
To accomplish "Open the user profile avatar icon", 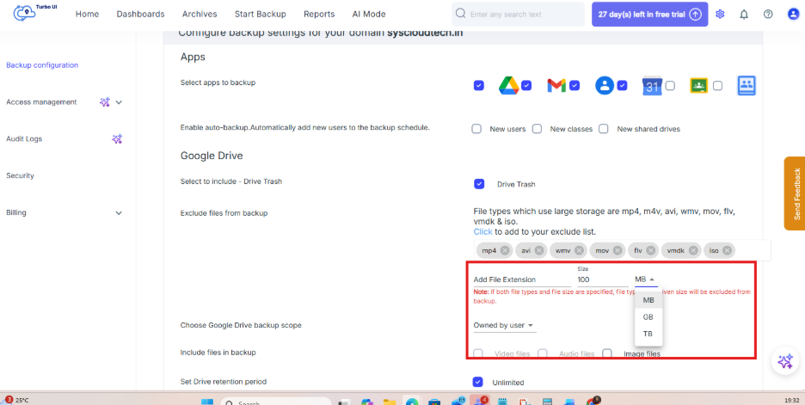I will [x=793, y=15].
